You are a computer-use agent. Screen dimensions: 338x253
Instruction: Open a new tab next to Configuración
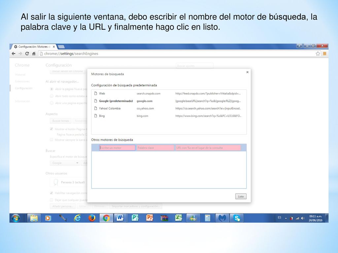(61, 47)
